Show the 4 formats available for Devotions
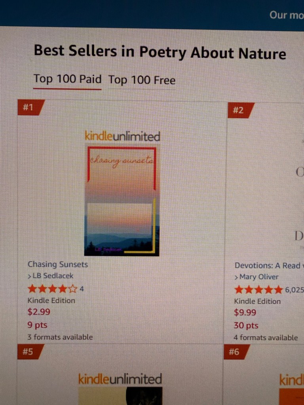Image resolution: width=304 pixels, height=405 pixels. 266,338
